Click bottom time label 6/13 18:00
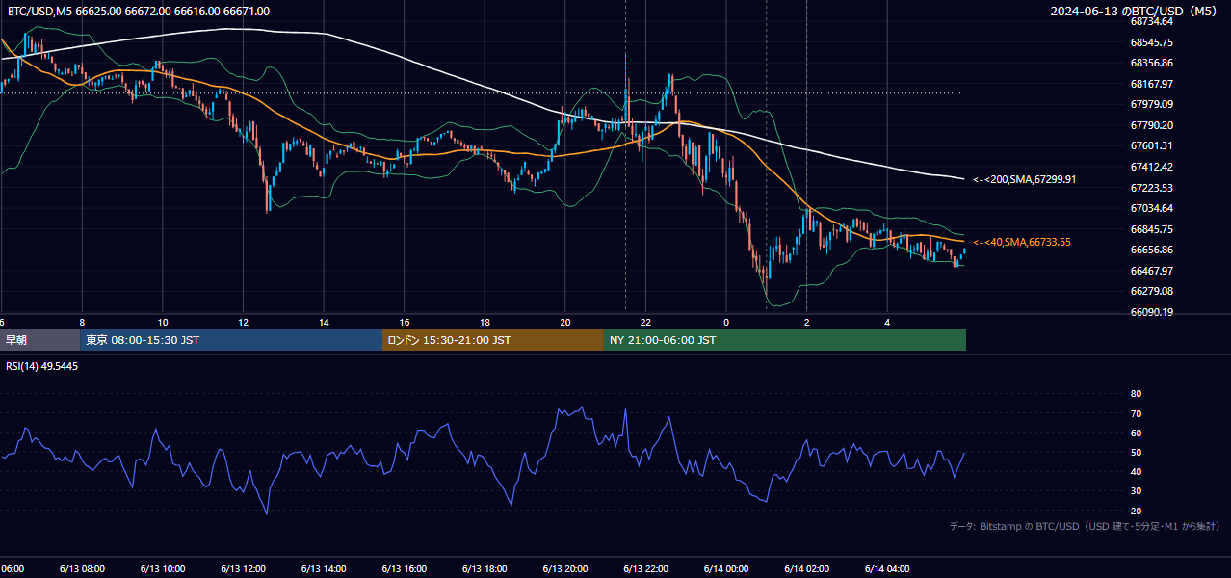Screen dimensions: 1231x578 (485, 569)
